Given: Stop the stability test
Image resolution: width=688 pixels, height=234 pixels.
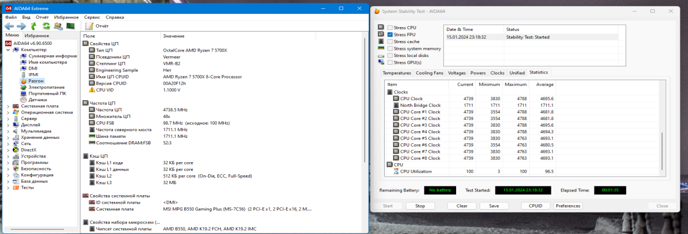Looking at the screenshot, I should point(420,206).
